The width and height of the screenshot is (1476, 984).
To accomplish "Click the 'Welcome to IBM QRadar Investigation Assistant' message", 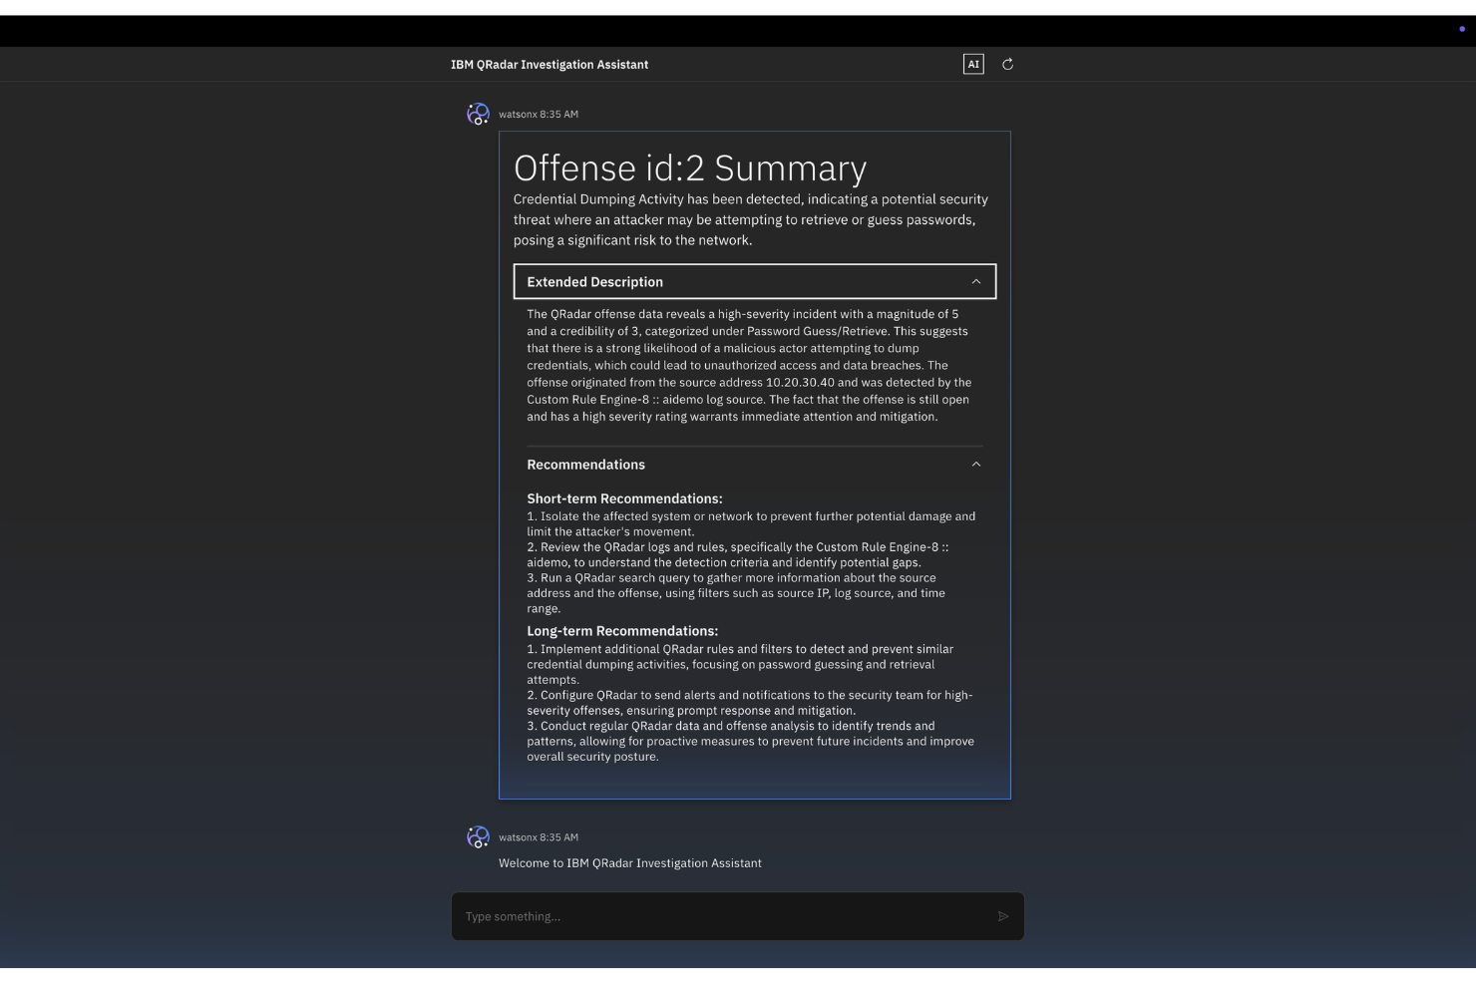I will 630,863.
